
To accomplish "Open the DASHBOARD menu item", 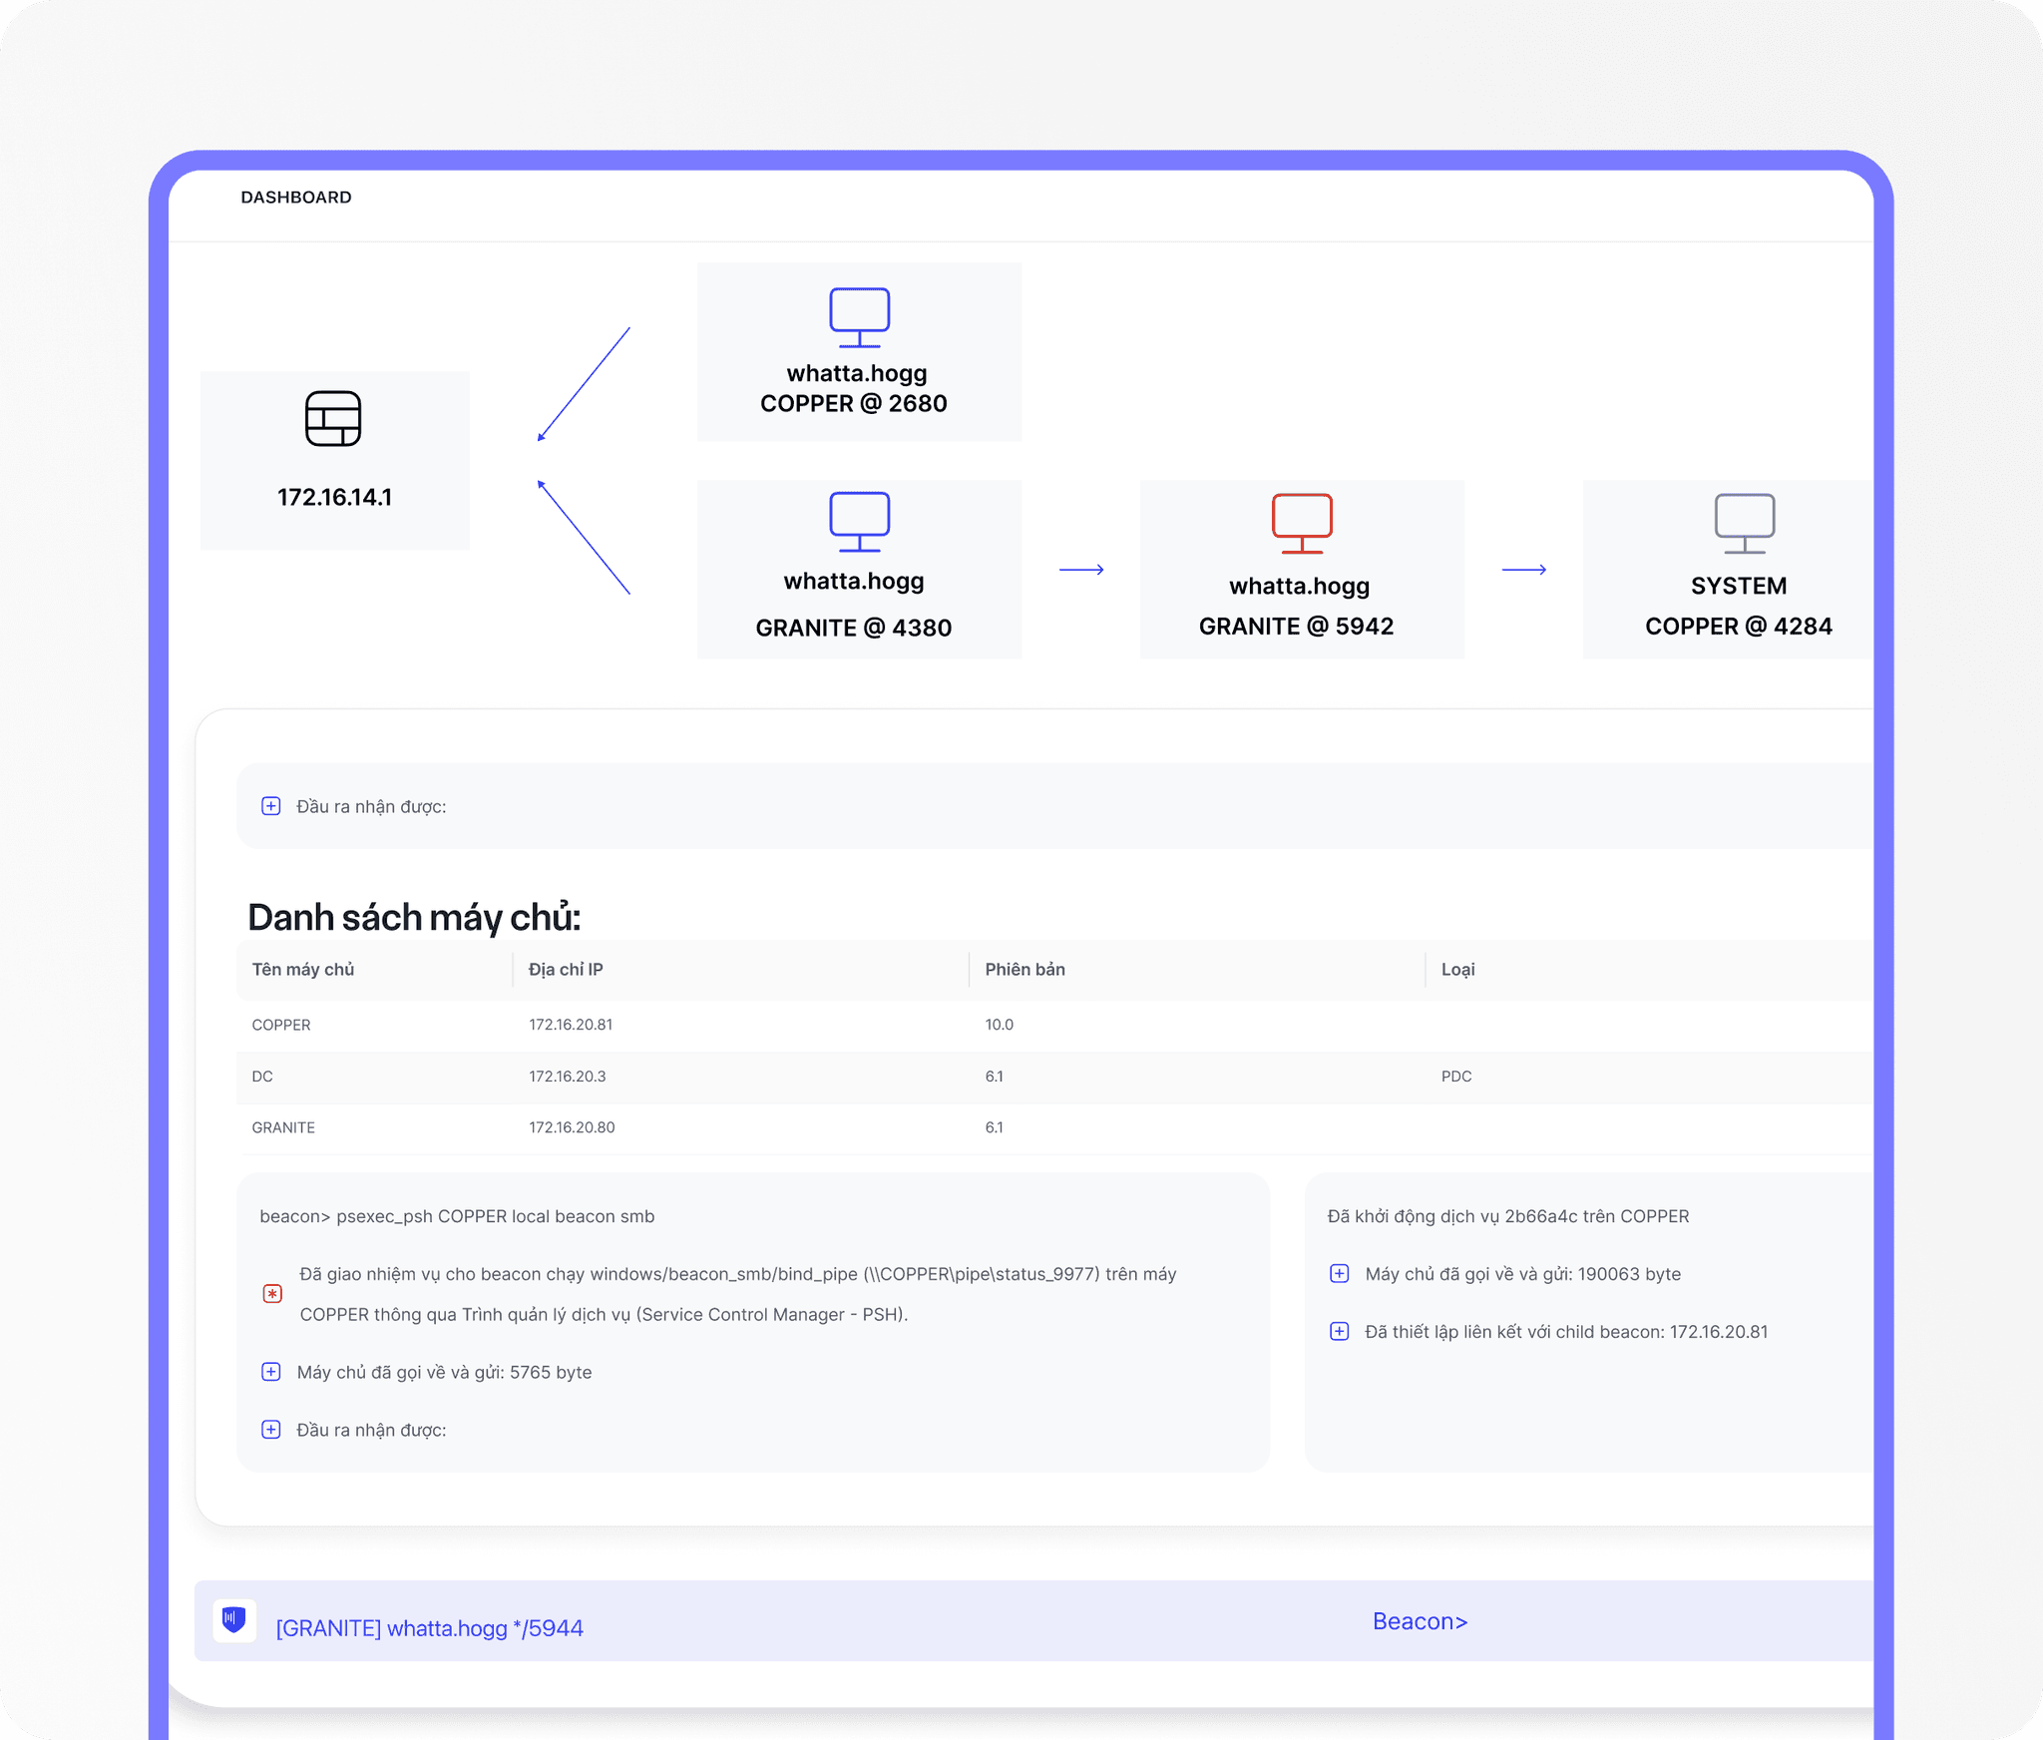I will pos(296,197).
